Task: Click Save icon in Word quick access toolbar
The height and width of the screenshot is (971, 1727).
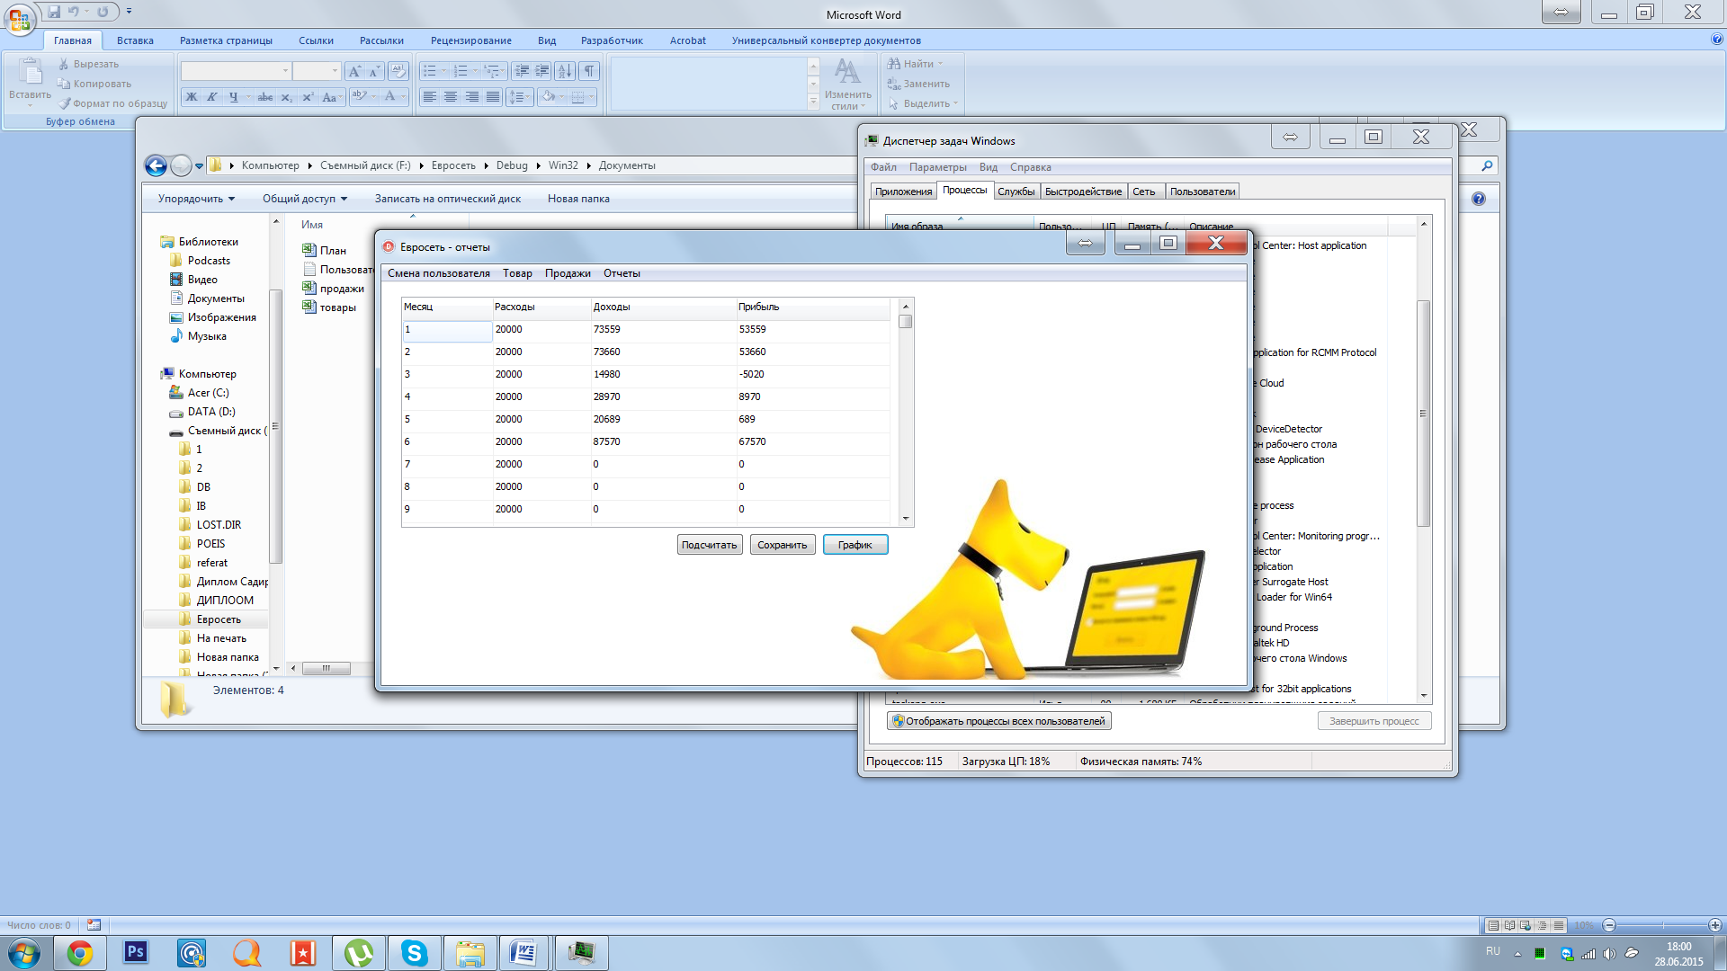Action: click(x=54, y=12)
